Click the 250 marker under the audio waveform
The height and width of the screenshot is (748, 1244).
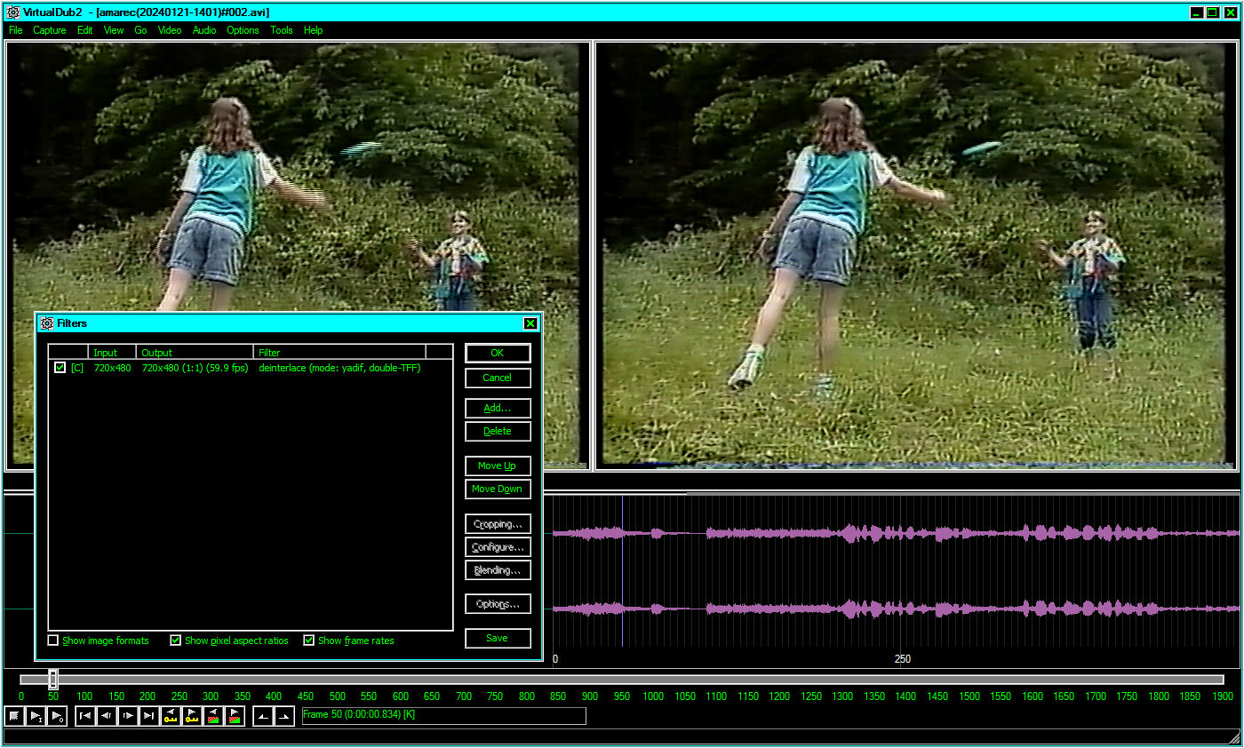(903, 659)
